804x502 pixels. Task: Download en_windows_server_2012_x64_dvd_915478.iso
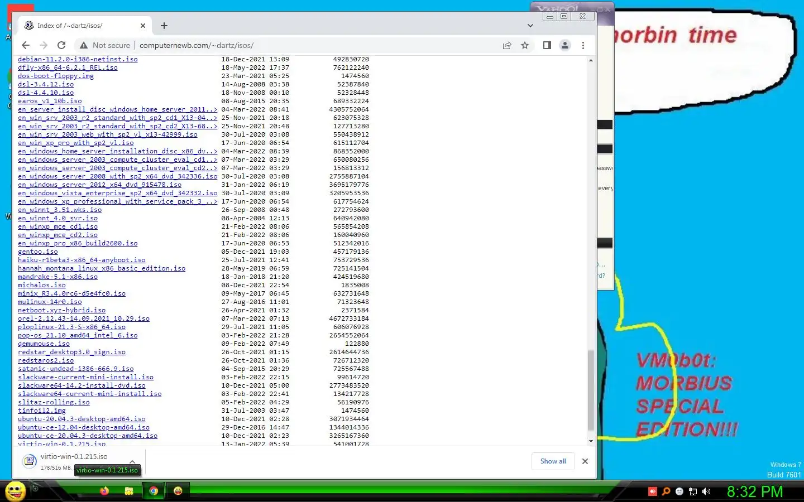pos(99,185)
